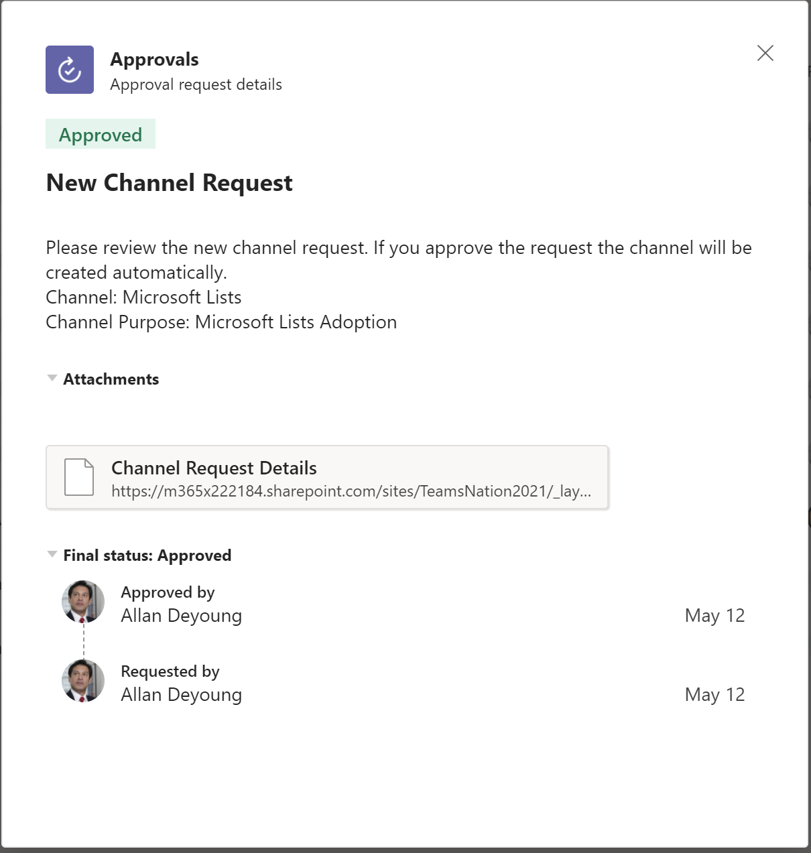This screenshot has width=811, height=853.
Task: Click the May 12 request date
Action: click(x=714, y=695)
